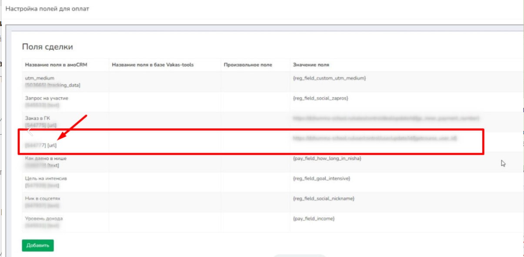Select the Название поля в базе Vakas-tools header

coord(153,65)
